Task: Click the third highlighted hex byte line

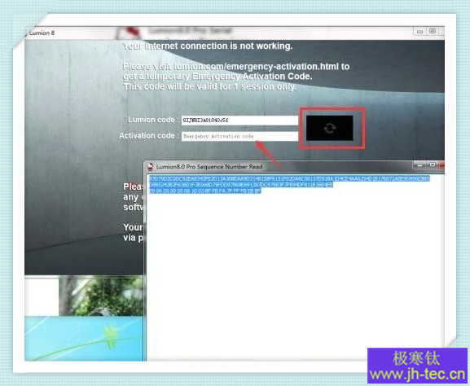Action: tap(205, 191)
